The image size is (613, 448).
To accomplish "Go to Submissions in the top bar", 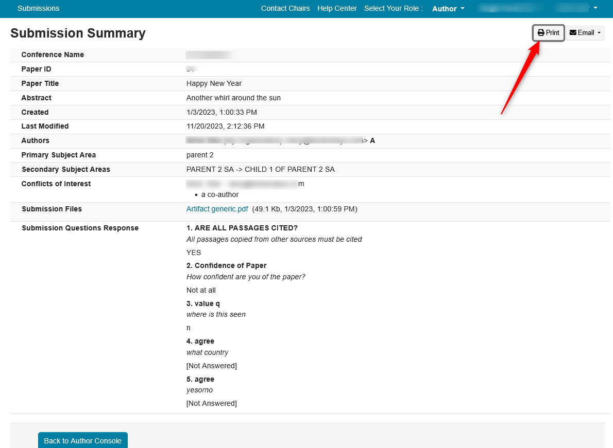I will tap(39, 8).
